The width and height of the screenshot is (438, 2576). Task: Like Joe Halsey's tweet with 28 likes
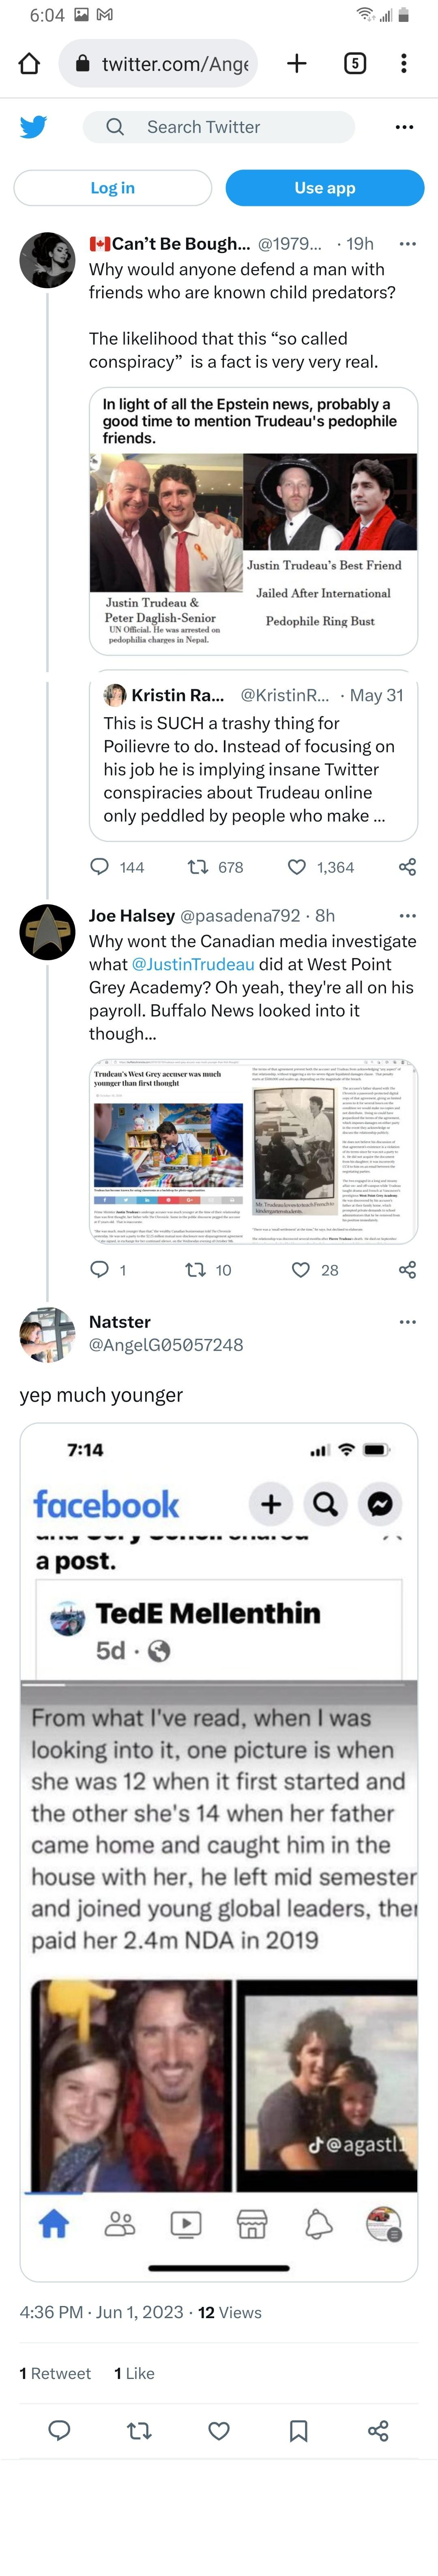pyautogui.click(x=300, y=1270)
